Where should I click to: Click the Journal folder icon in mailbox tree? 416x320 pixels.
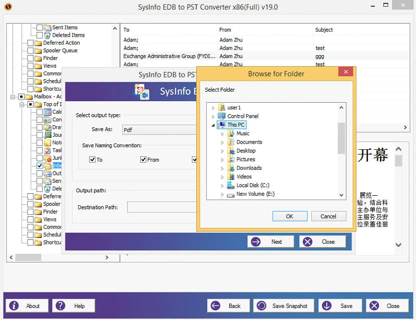48,135
